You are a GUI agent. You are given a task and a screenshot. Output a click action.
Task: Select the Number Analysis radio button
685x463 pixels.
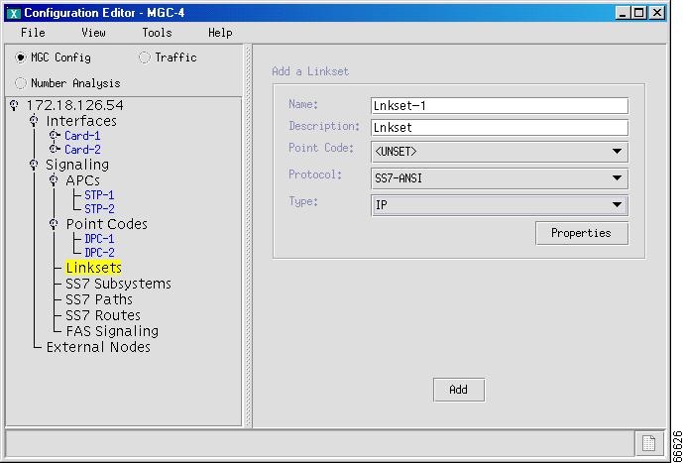click(20, 83)
